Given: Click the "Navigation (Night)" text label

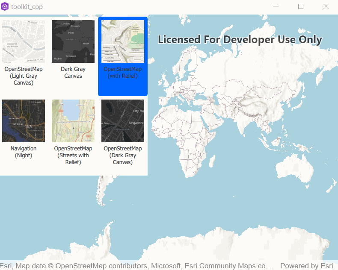Looking at the screenshot, I should pos(24,152).
